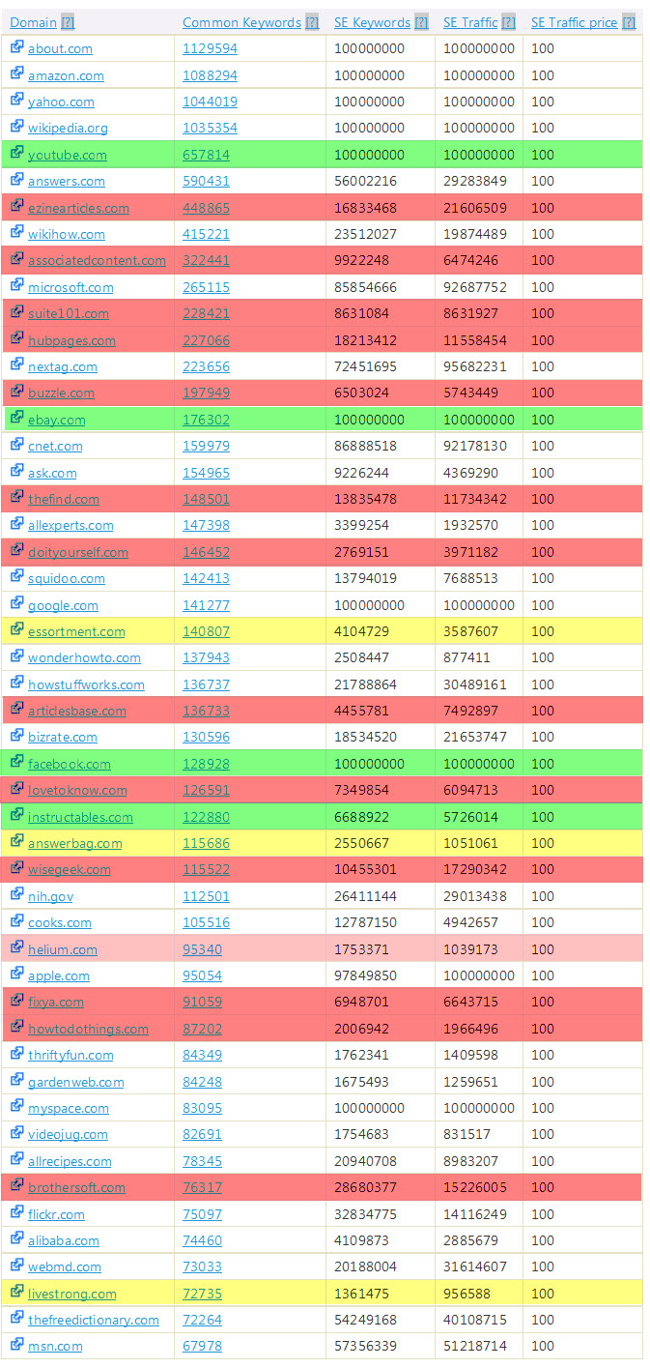Viewport: 650px width, 1368px height.
Task: Click external link icon beside instructables.com
Action: pyautogui.click(x=17, y=816)
